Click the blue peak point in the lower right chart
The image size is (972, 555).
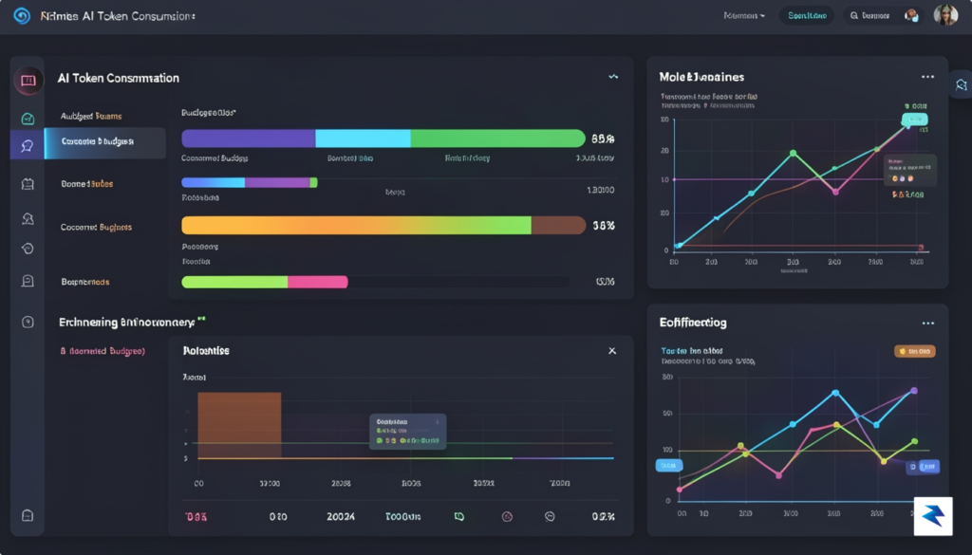835,394
